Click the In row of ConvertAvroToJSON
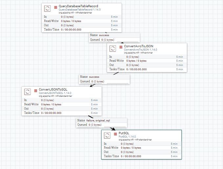223x169 pixels. [x=147, y=57]
